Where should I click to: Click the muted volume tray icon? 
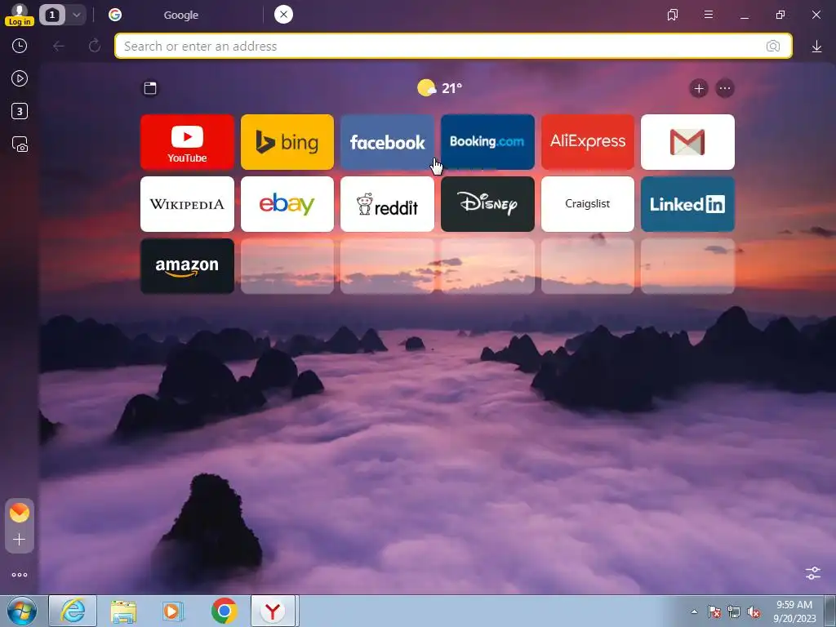(754, 611)
